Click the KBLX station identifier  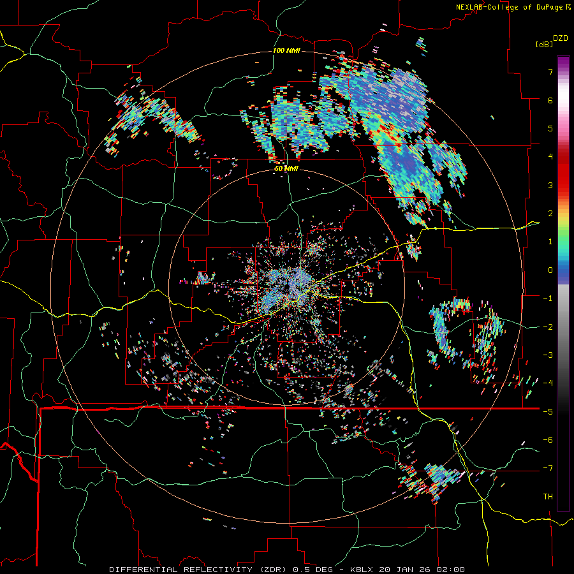click(363, 570)
